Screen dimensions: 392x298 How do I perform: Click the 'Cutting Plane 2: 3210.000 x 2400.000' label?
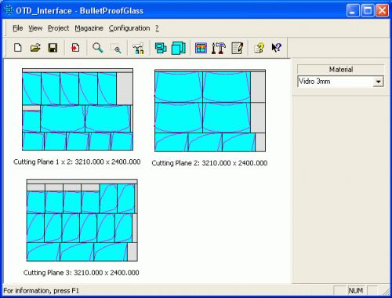click(209, 163)
